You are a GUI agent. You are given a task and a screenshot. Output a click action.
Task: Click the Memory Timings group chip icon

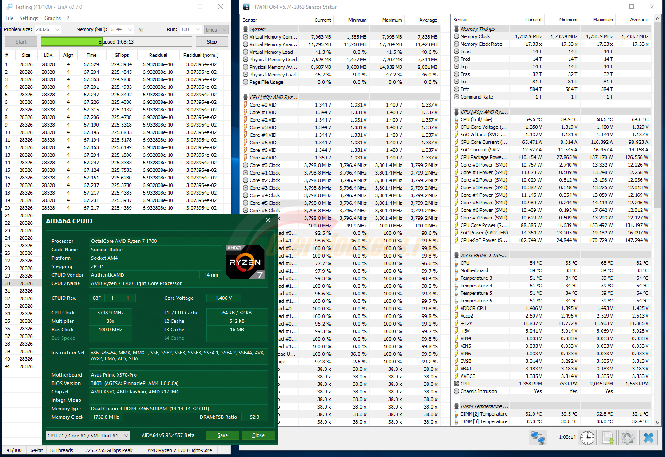tap(456, 29)
